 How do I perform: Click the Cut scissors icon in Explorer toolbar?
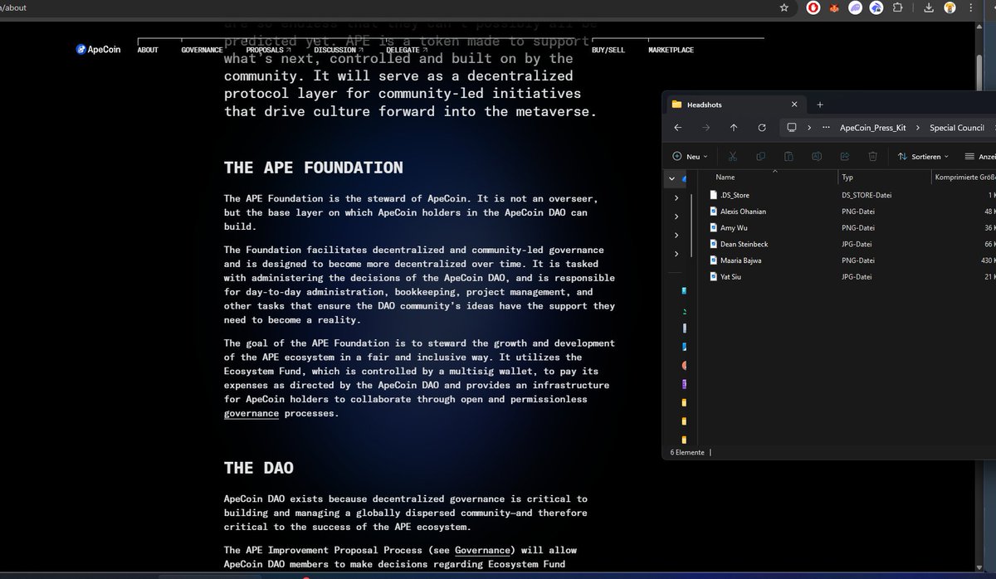[733, 156]
